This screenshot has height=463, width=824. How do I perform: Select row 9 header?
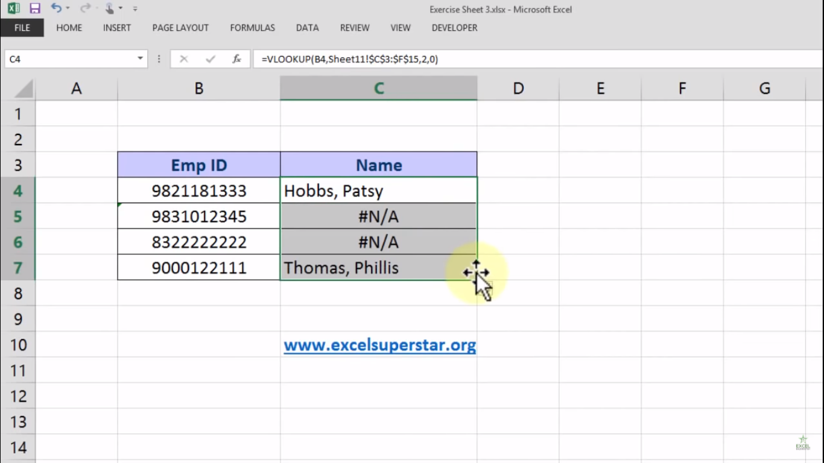click(18, 318)
